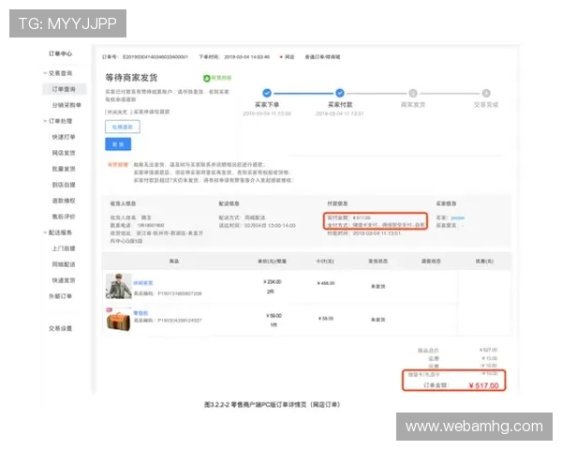The image size is (562, 450).
Task: Select 订单查询 in the sidebar
Action: tap(64, 89)
